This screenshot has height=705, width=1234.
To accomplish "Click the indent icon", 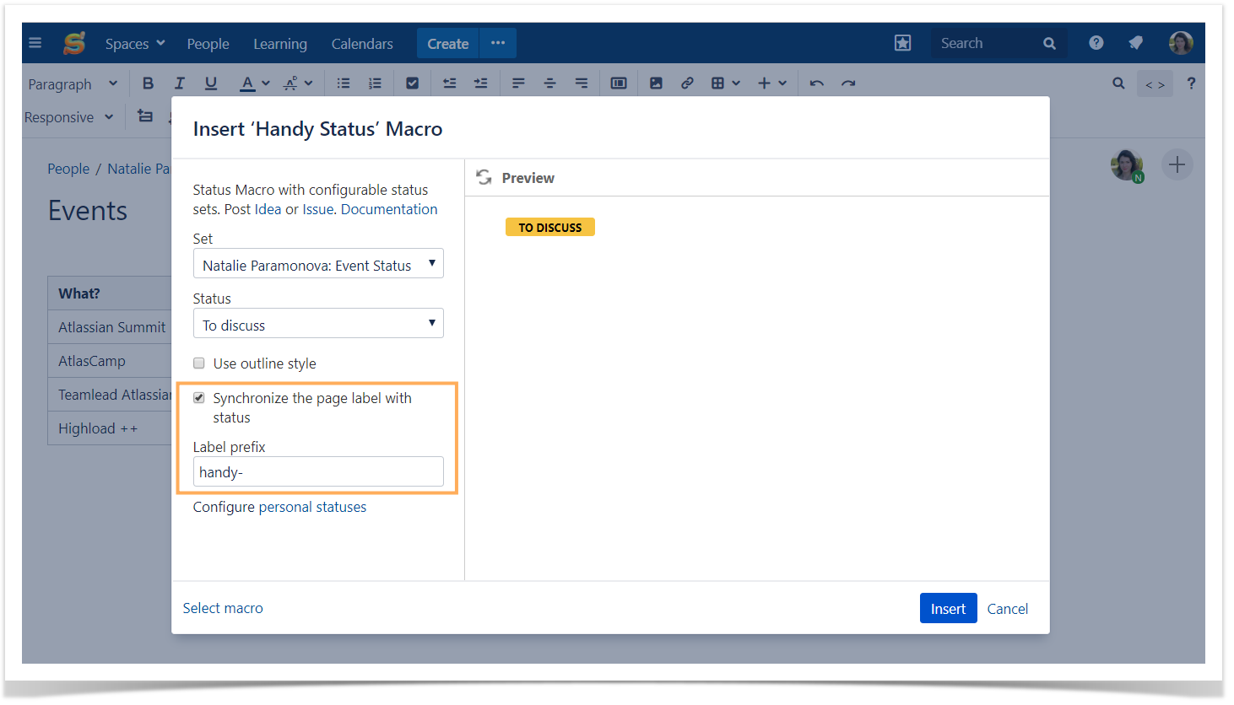I will coord(480,83).
